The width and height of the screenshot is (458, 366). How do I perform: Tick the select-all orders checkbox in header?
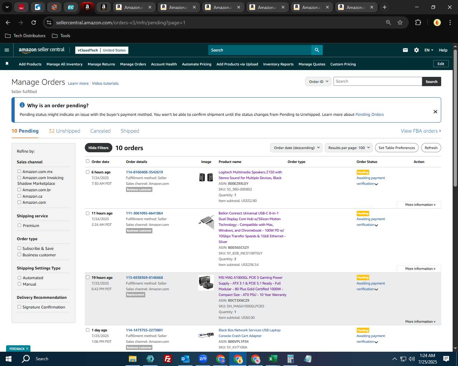88,161
